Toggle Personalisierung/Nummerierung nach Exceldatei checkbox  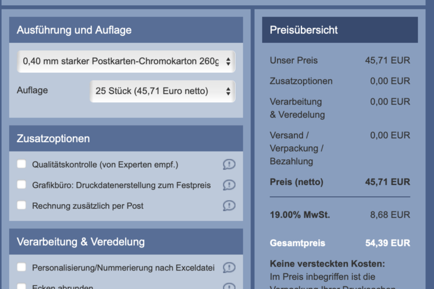(21, 268)
